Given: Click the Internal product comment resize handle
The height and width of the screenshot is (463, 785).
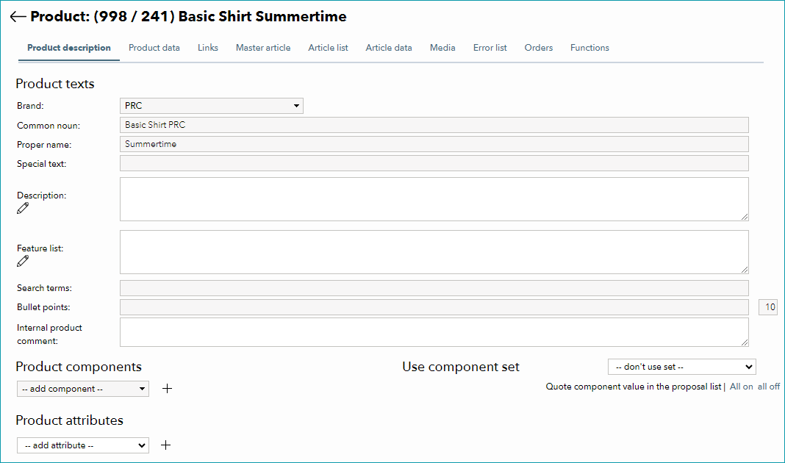Looking at the screenshot, I should (745, 342).
